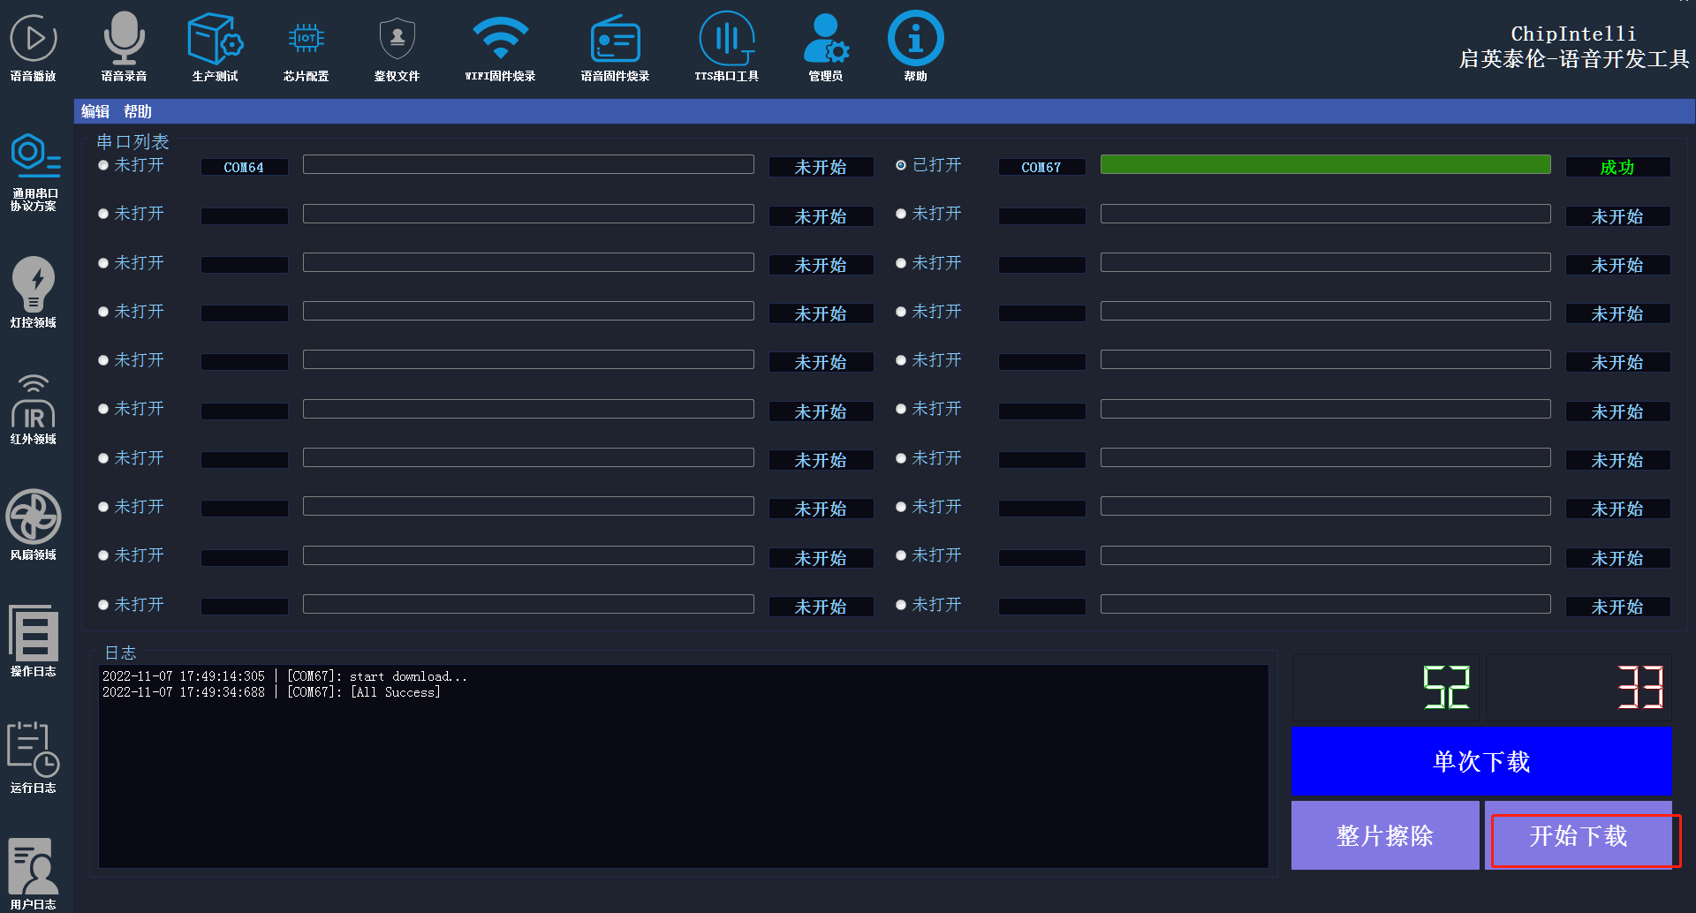Viewport: 1696px width, 913px height.
Task: Open ninth-row left empty port selector
Action: [245, 558]
